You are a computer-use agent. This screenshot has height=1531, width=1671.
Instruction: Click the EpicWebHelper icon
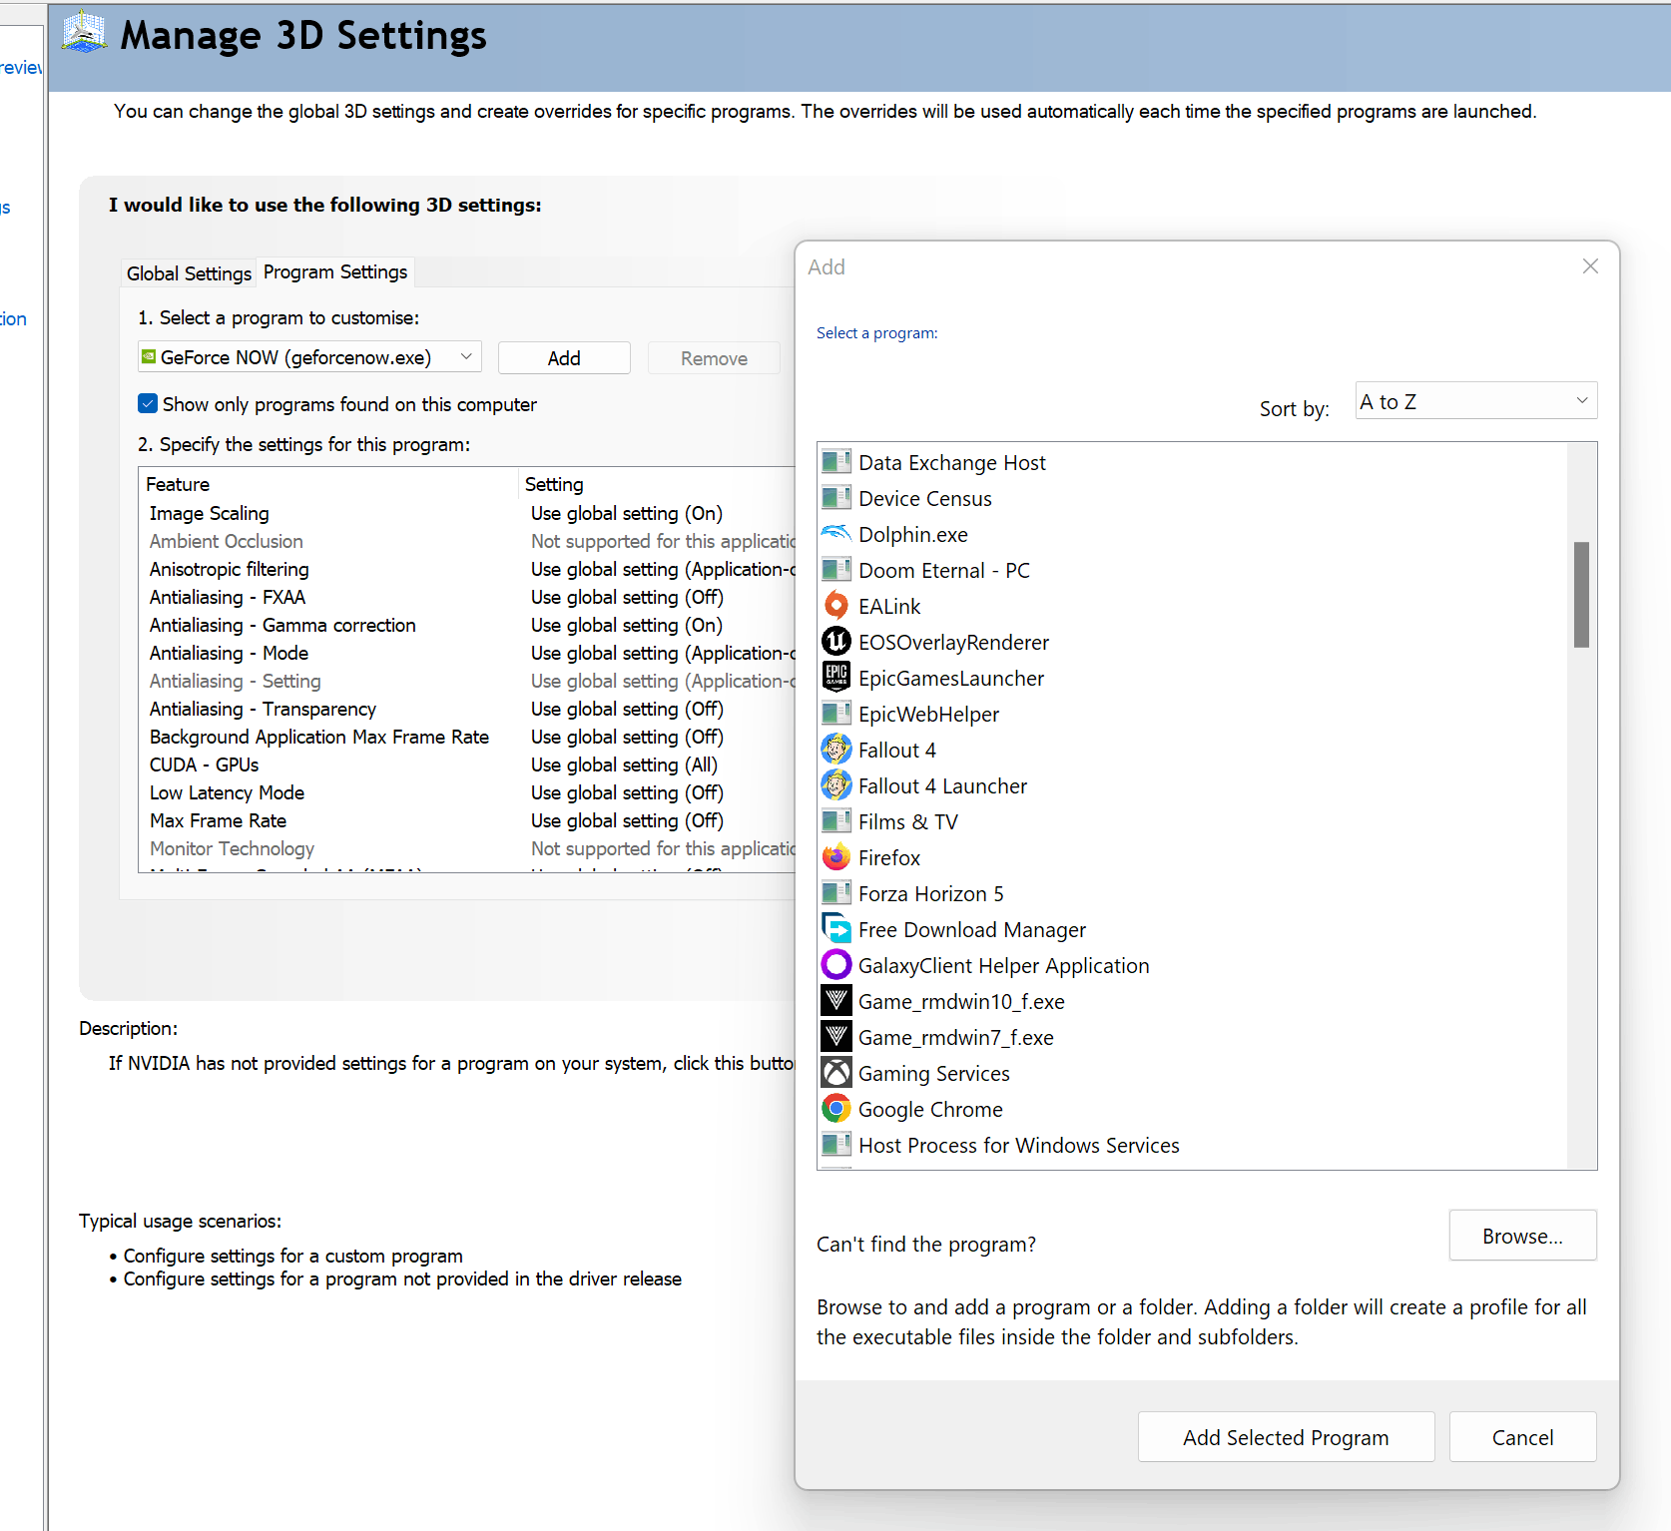[836, 714]
